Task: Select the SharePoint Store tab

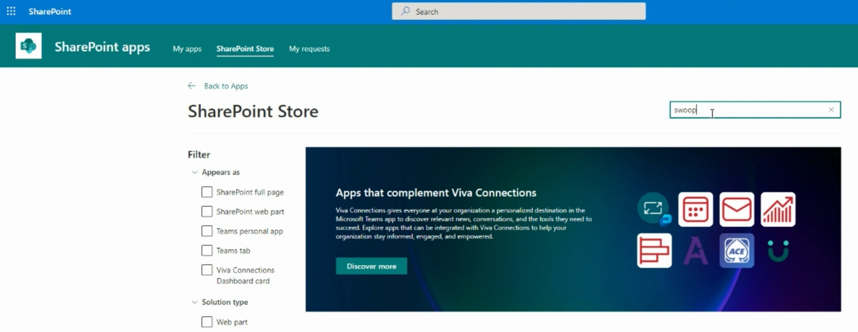Action: click(245, 49)
